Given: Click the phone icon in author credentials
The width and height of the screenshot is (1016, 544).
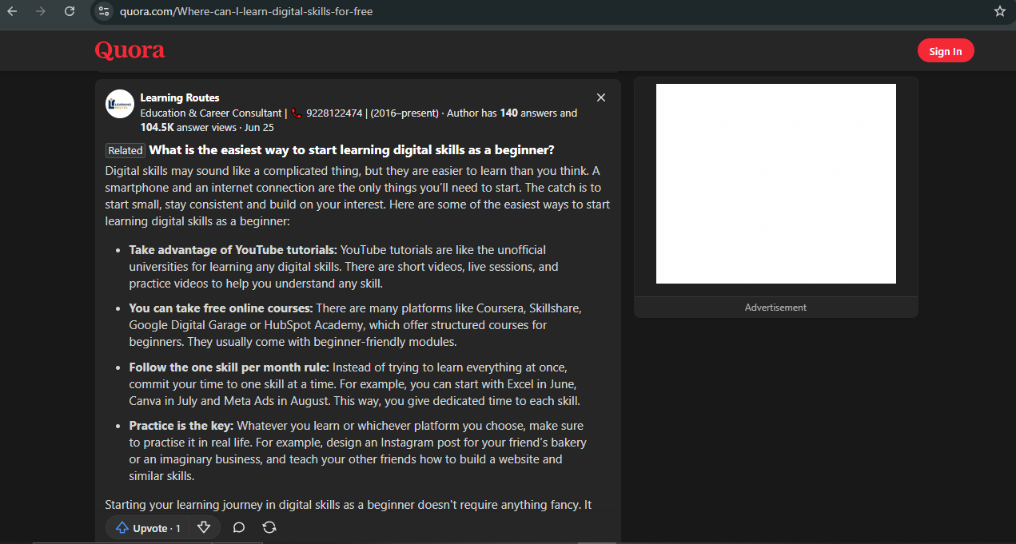Looking at the screenshot, I should (297, 113).
